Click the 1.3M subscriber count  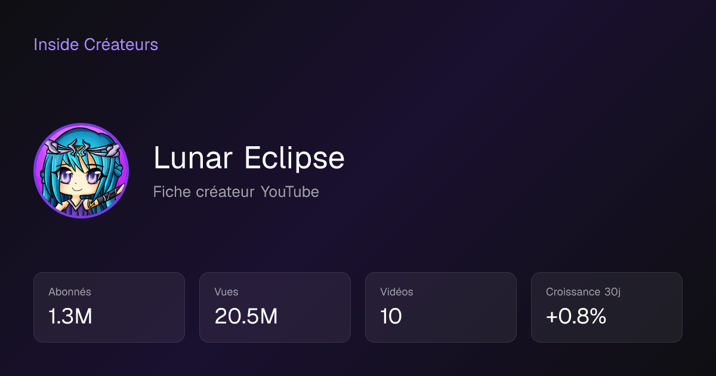[x=70, y=317]
